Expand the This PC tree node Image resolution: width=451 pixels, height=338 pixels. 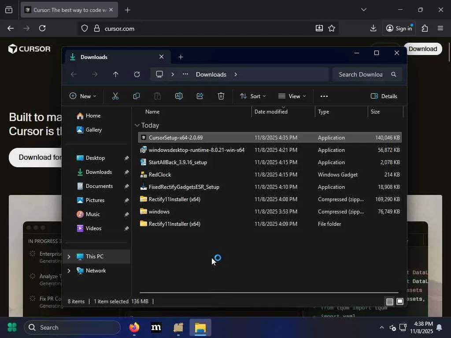[69, 257]
